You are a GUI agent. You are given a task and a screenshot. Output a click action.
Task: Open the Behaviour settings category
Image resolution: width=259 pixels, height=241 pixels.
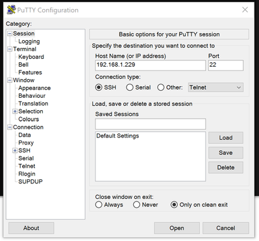32,96
